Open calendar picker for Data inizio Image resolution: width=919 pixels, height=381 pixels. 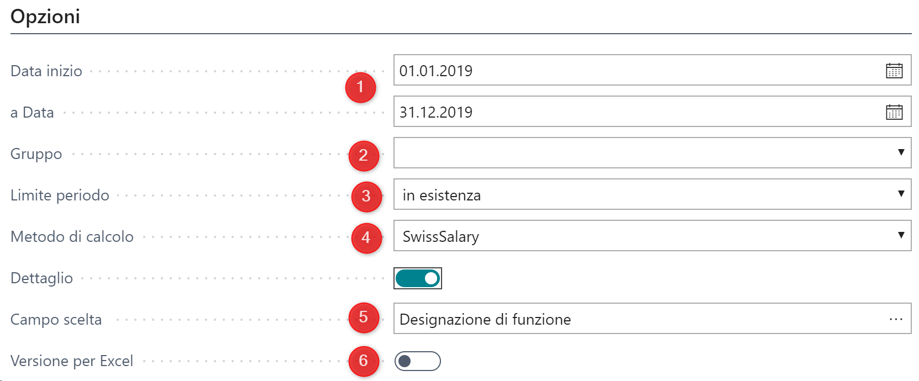(894, 71)
